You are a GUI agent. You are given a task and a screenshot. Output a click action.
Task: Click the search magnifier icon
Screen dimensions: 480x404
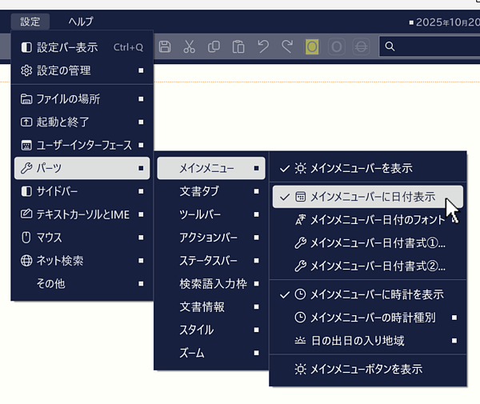[x=390, y=47]
